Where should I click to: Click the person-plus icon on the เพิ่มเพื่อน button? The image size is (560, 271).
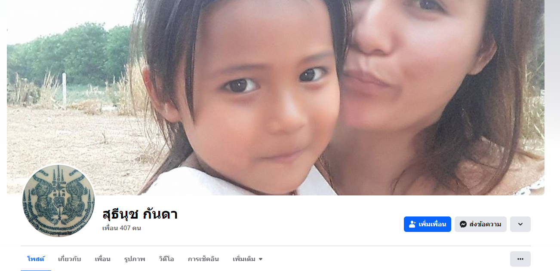pyautogui.click(x=412, y=224)
